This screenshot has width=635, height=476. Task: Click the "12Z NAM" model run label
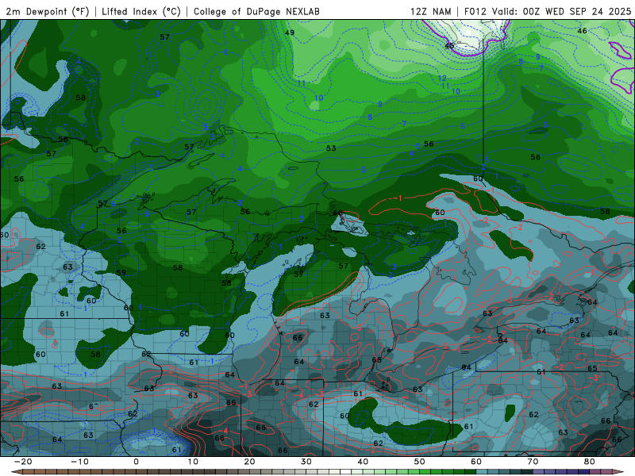click(430, 11)
